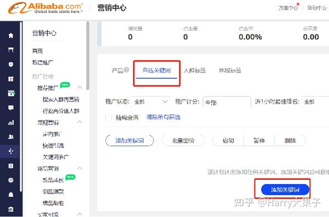Screen dimensions: 329x217
Task: Open 关键词推广 menu item
Action: 56,157
